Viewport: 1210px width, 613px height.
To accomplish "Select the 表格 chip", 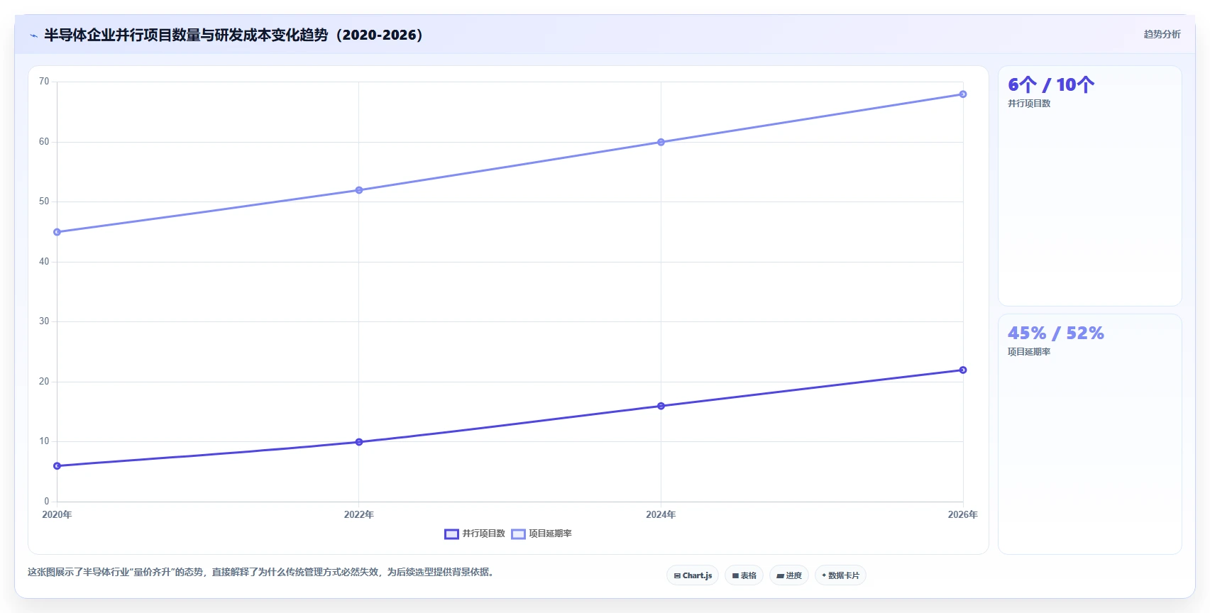I will point(744,575).
